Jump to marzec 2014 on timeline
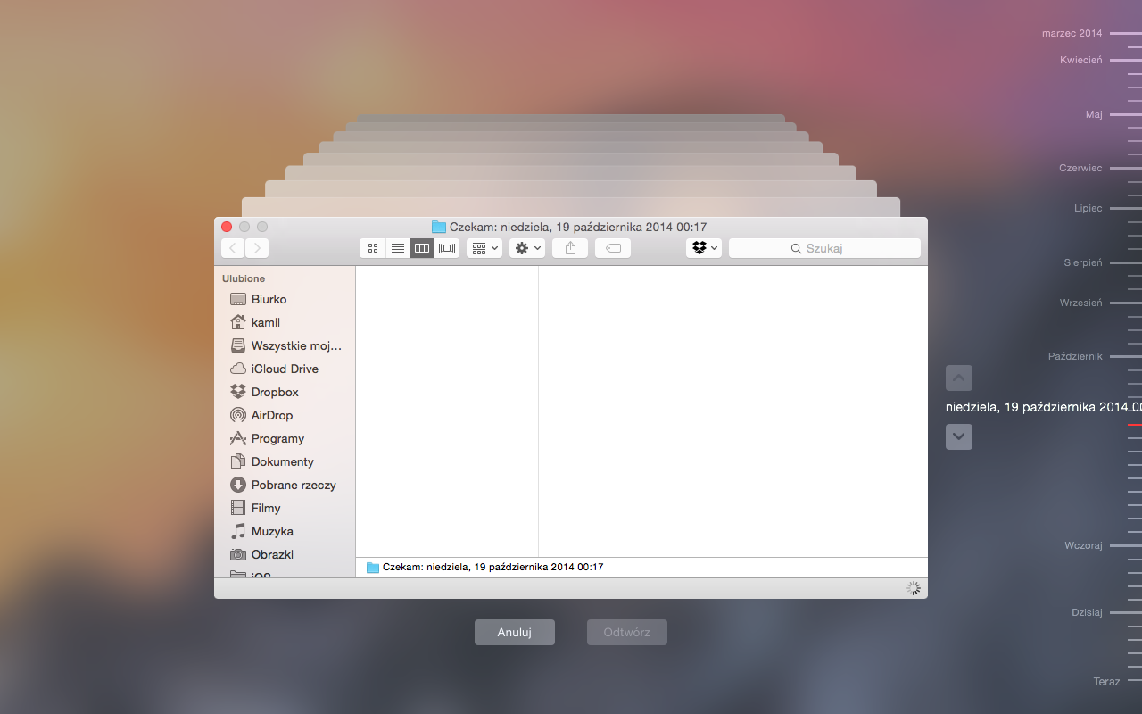 click(1072, 33)
